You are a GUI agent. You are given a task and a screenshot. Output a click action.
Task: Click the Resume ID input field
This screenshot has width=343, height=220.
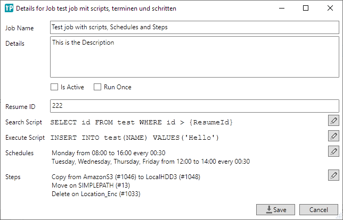[x=194, y=106]
